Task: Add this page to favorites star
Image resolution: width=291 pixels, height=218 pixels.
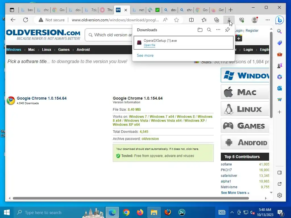Action: (x=176, y=20)
